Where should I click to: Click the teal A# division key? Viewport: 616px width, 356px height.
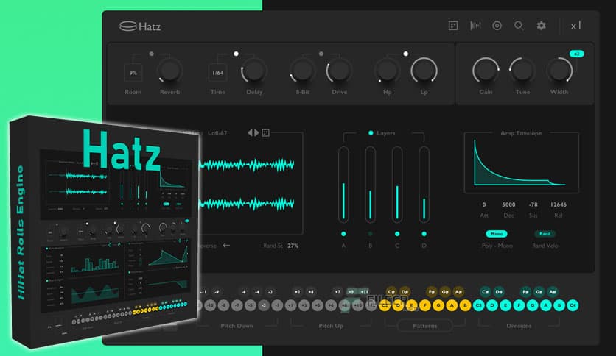coord(553,292)
